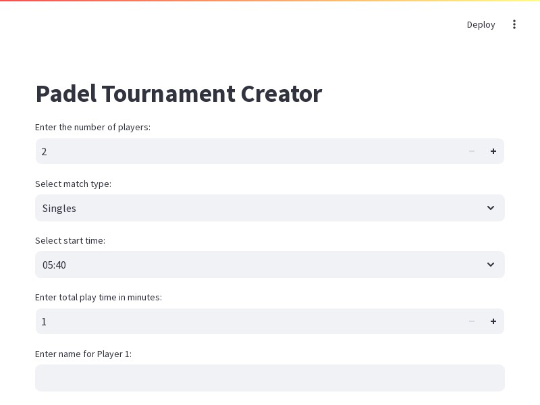Click the 'Select start time' label

(70, 240)
